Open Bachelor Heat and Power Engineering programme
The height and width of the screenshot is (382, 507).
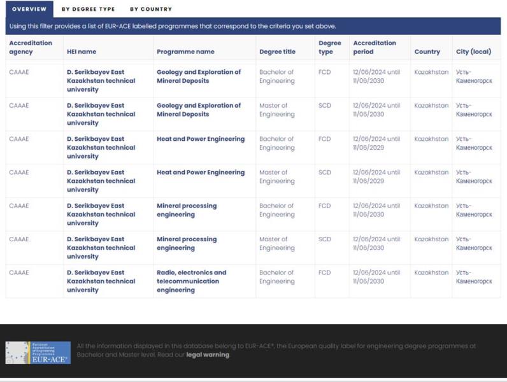coord(201,139)
